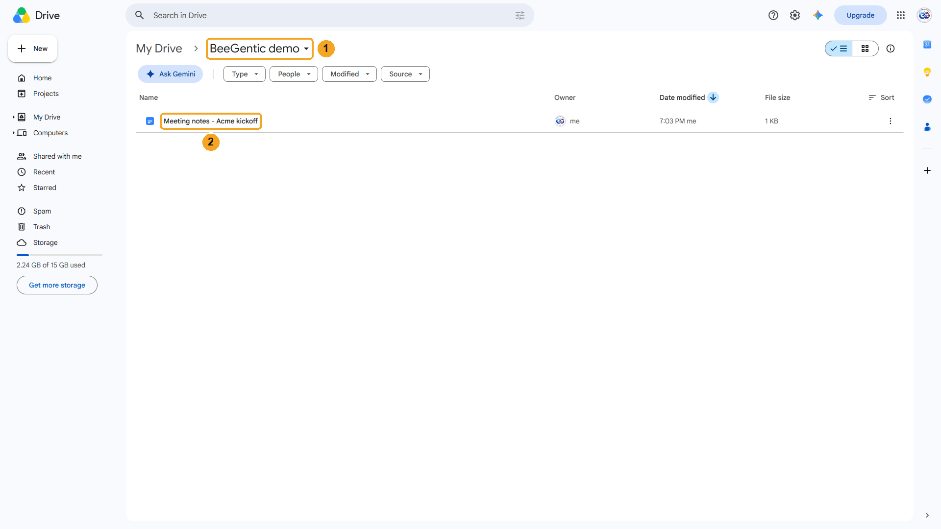Screen dimensions: 941x529
Task: Expand the My Drive tree arrow
Action: [x=13, y=117]
